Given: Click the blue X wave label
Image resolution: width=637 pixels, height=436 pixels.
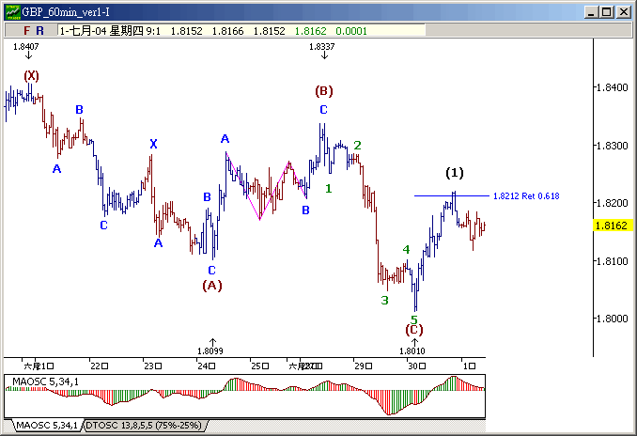Looking at the screenshot, I should tap(153, 144).
